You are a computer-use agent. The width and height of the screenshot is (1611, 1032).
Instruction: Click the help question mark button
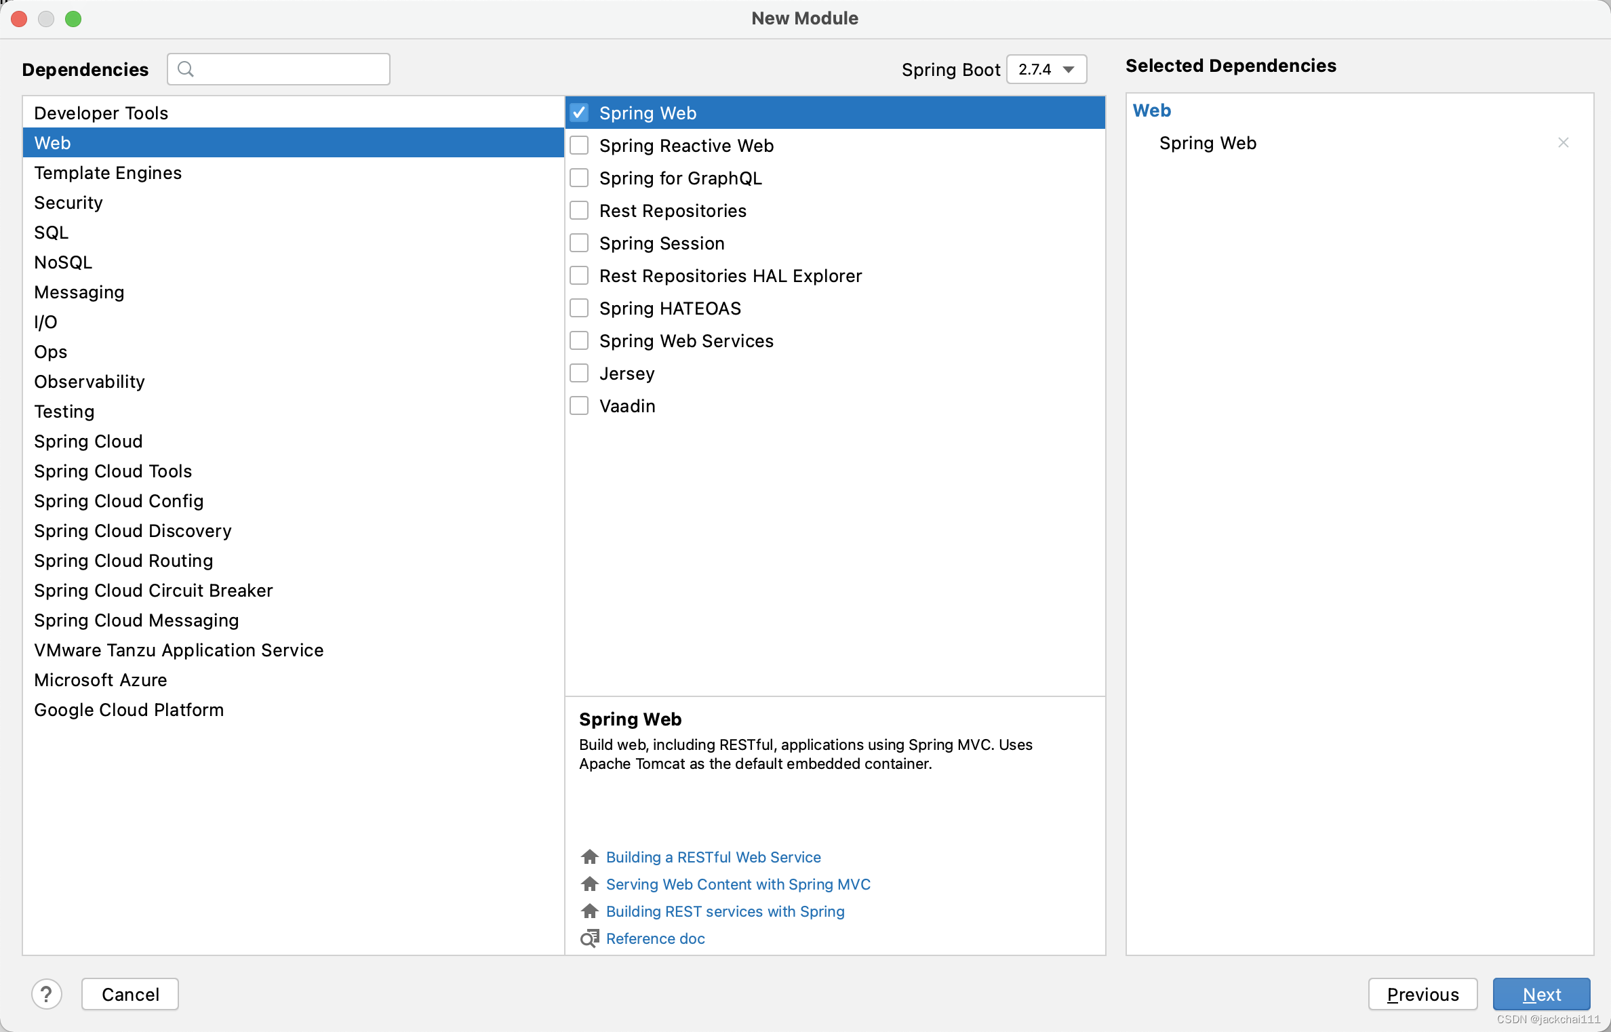click(x=47, y=994)
